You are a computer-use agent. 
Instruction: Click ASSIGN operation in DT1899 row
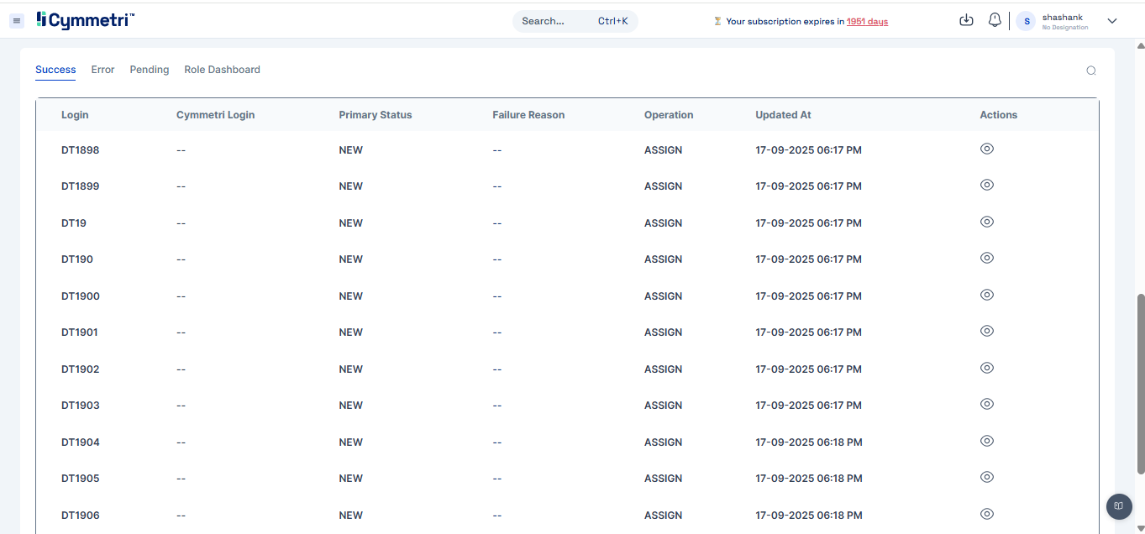coord(664,186)
